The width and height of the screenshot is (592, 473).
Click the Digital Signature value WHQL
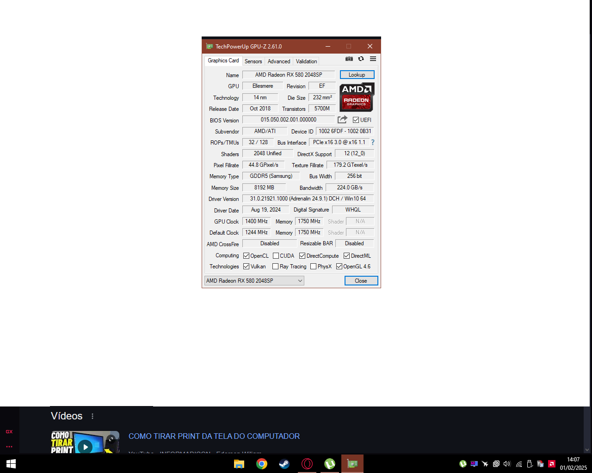point(353,210)
